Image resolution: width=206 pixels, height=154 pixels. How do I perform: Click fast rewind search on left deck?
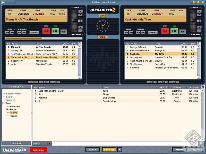(x=20, y=32)
